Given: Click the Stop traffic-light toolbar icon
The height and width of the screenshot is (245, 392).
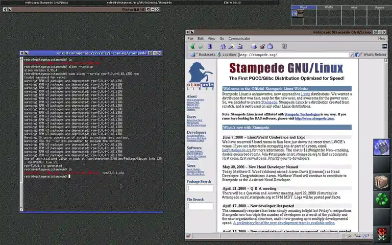Looking at the screenshot, I should click(284, 46).
